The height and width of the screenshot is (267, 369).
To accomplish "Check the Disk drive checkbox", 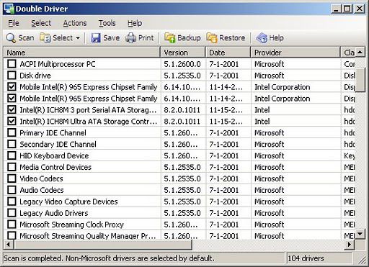I will [x=12, y=76].
